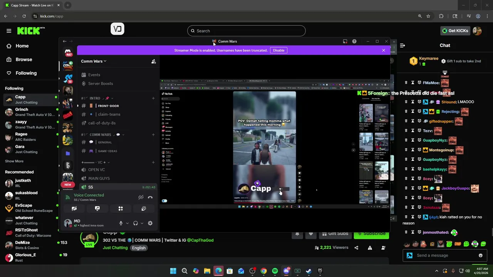Open the game-ideas channel

coord(117,151)
